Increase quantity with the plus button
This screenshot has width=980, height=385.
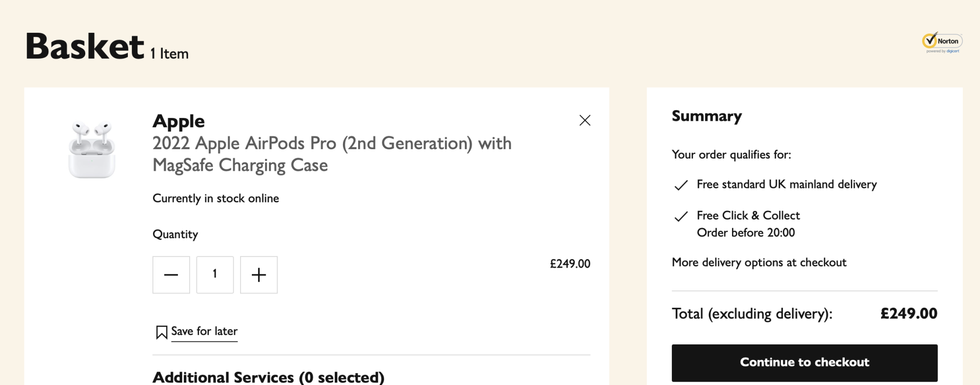[x=259, y=275]
